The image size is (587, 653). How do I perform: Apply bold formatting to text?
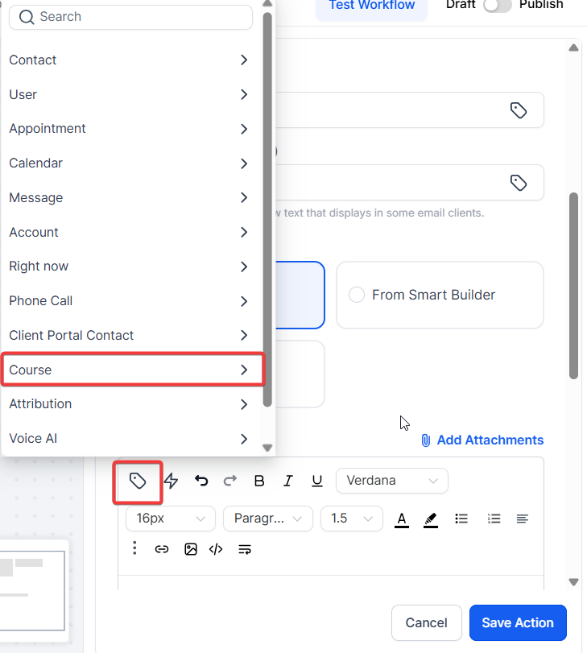click(x=259, y=481)
